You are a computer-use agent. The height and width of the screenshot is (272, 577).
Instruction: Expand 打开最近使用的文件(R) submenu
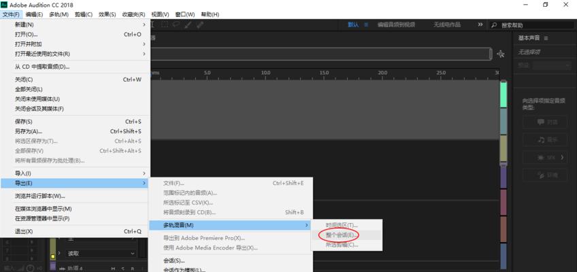pos(144,54)
